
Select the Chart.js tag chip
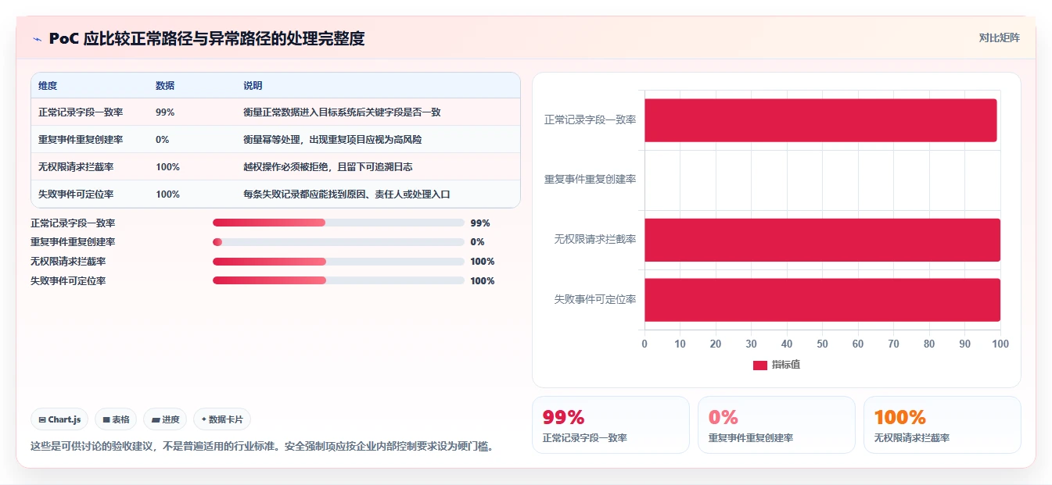(x=60, y=419)
